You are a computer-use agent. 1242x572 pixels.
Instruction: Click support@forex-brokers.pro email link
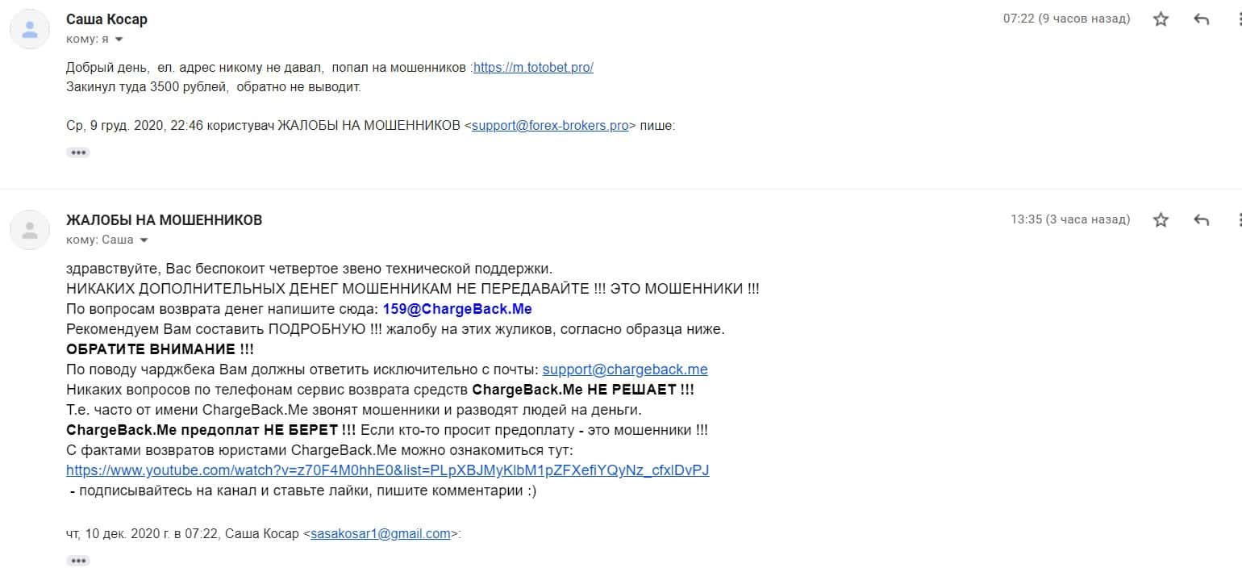coord(550,126)
